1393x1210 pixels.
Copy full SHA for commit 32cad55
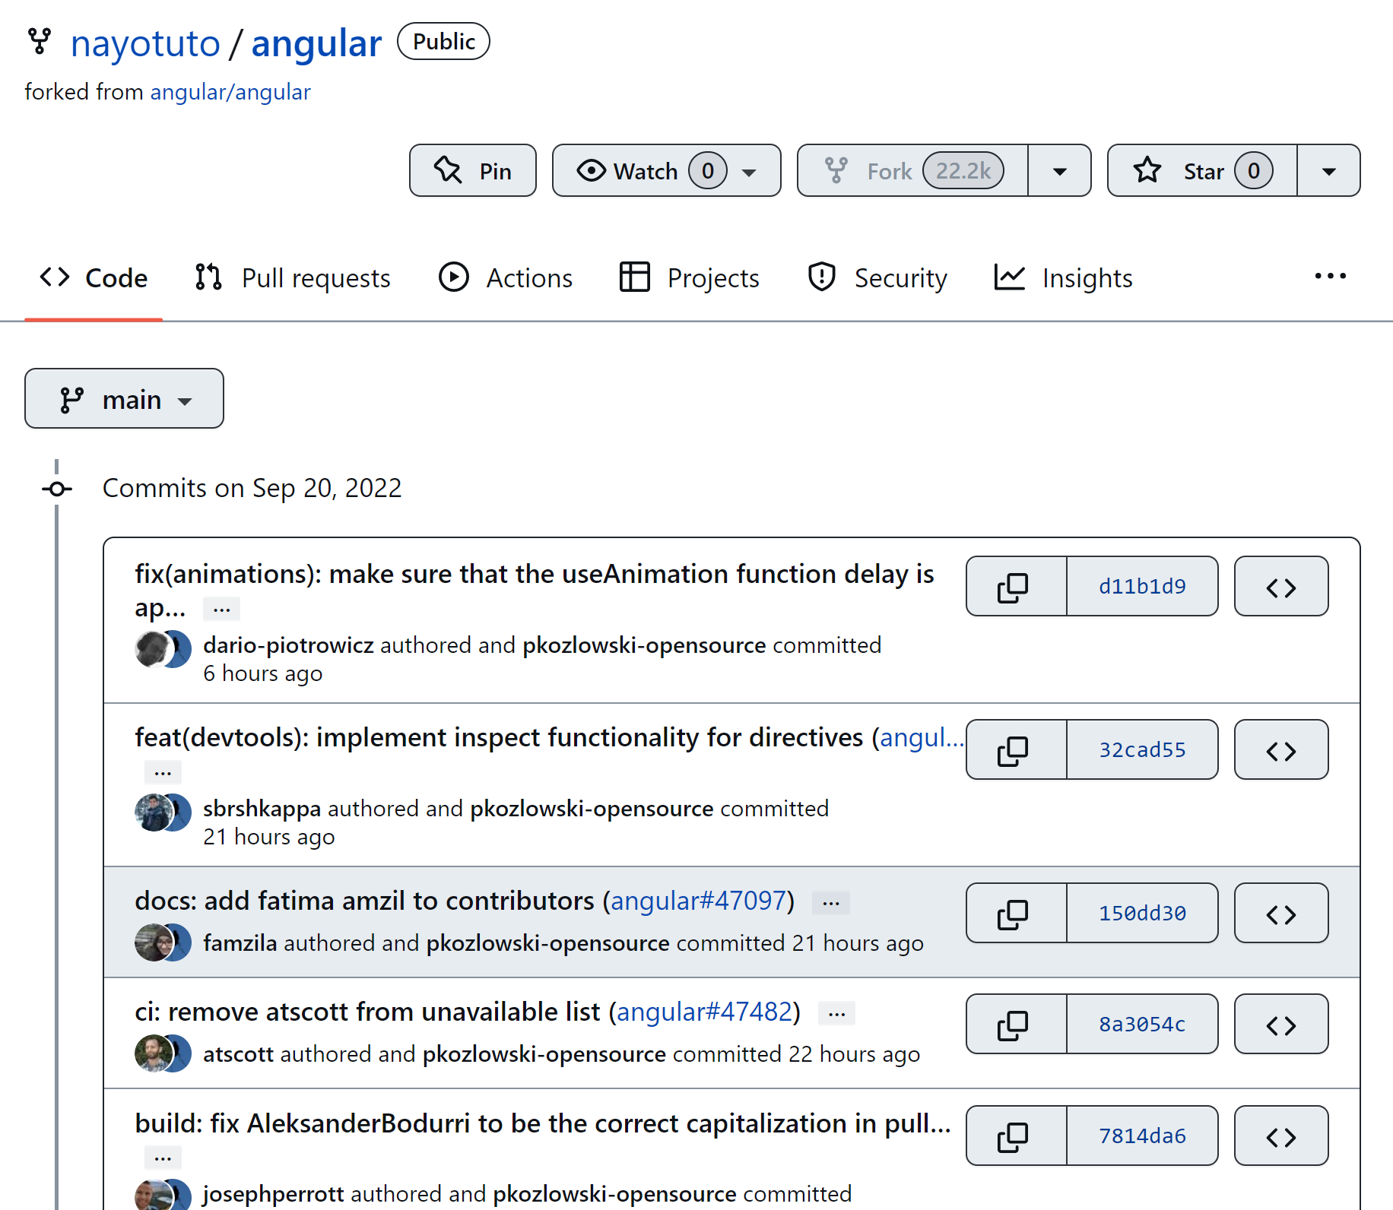1016,749
